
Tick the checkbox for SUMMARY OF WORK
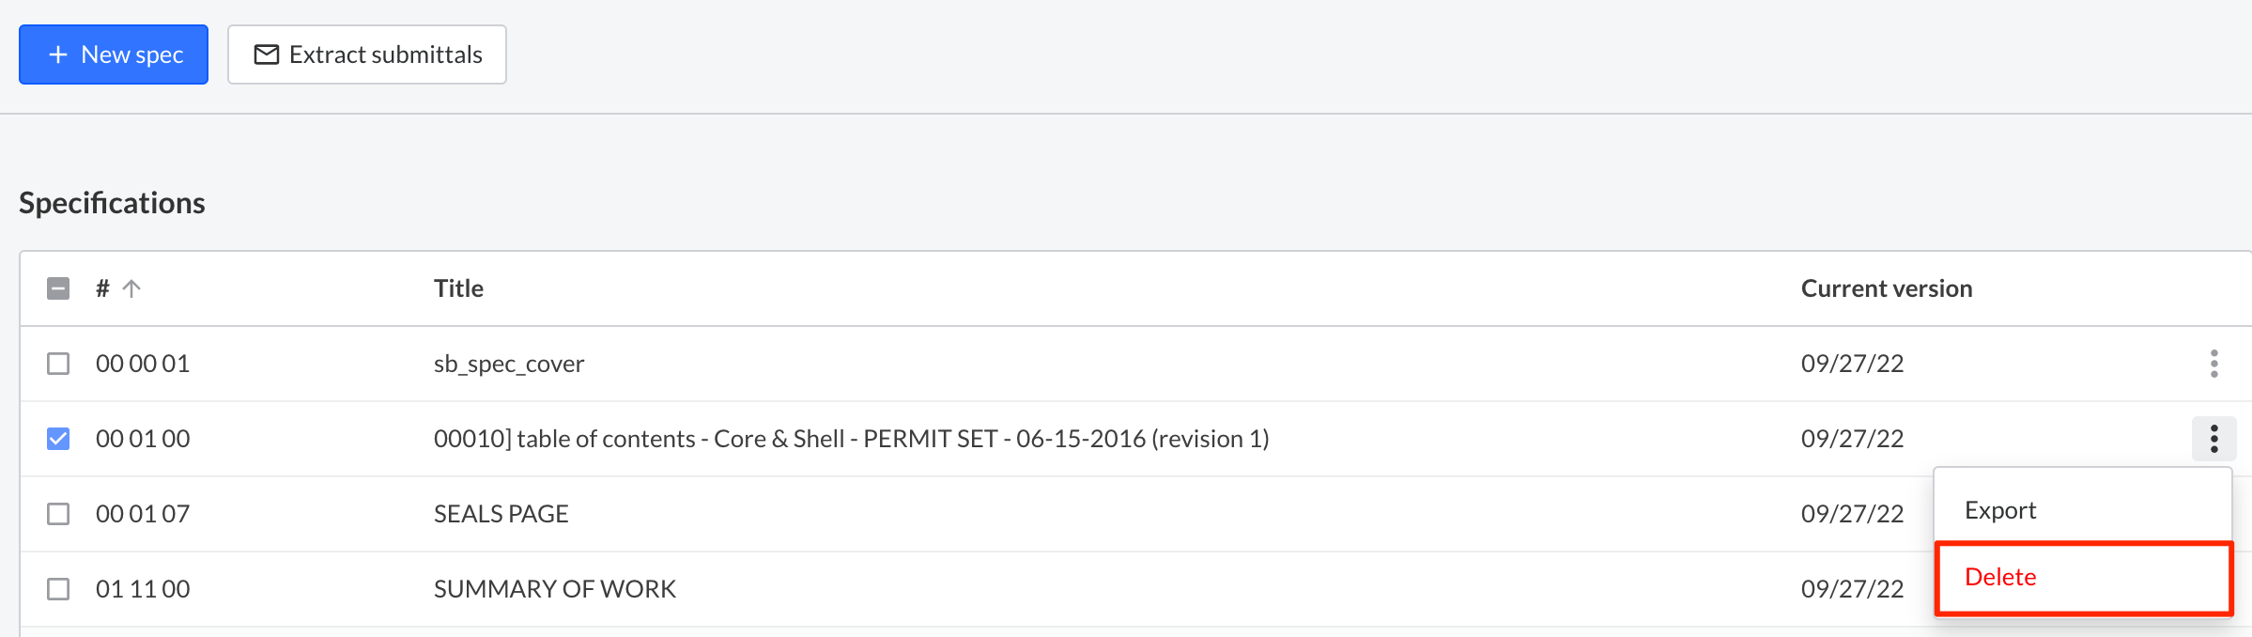tap(58, 589)
